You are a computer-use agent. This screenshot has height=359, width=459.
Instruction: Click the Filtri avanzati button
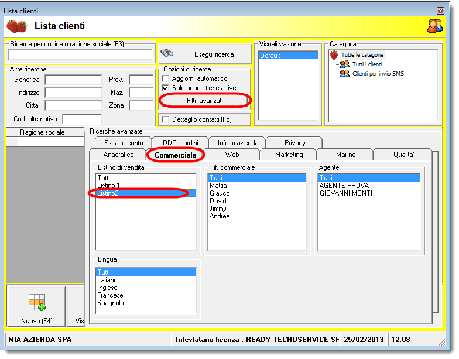tap(205, 101)
